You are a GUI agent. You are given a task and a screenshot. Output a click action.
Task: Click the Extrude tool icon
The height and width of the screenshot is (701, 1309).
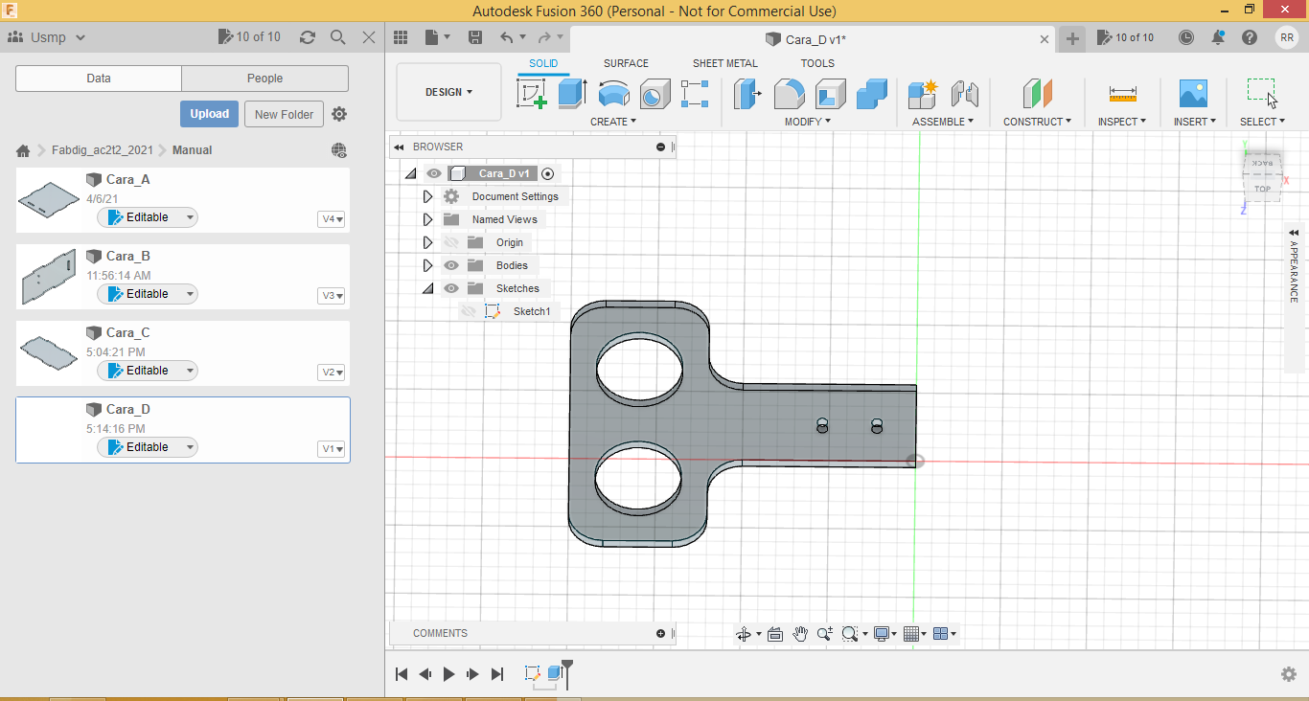(x=572, y=94)
